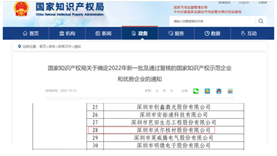277x156 pixels.
Task: Open the 机构 navigation tab
Action: pos(67,33)
